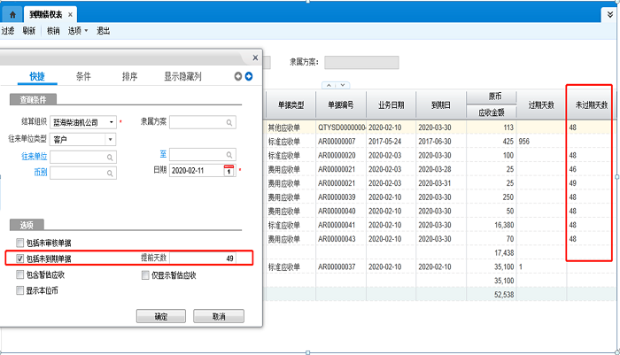620x355 pixels.
Task: Click the dialog close X icon
Action: pos(255,58)
